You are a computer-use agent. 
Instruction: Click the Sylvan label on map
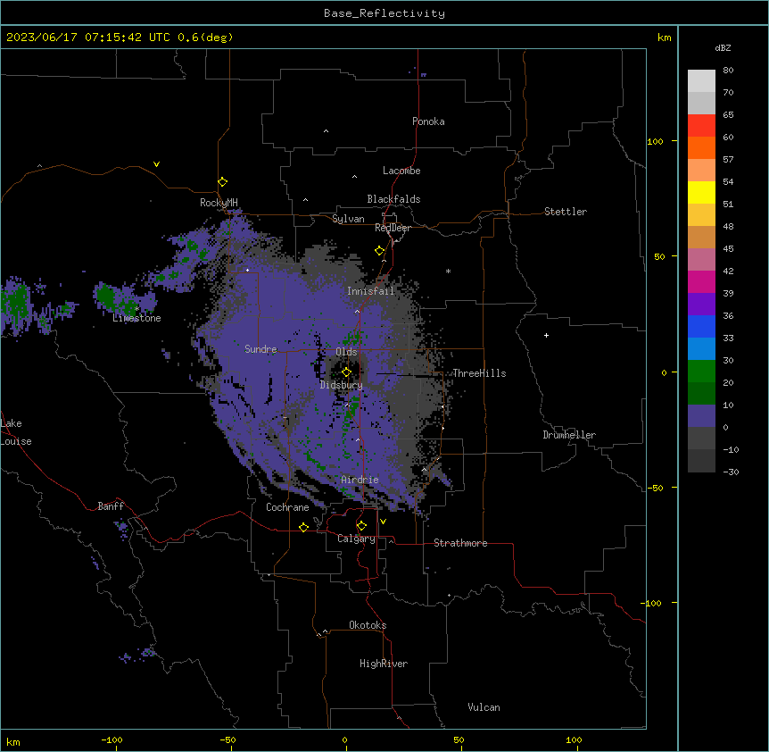348,219
